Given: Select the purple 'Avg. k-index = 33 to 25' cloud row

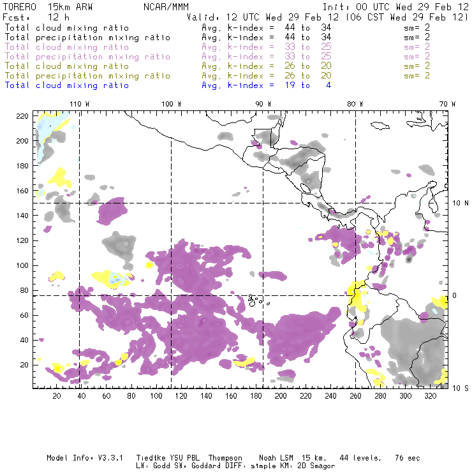Looking at the screenshot, I should 267,47.
